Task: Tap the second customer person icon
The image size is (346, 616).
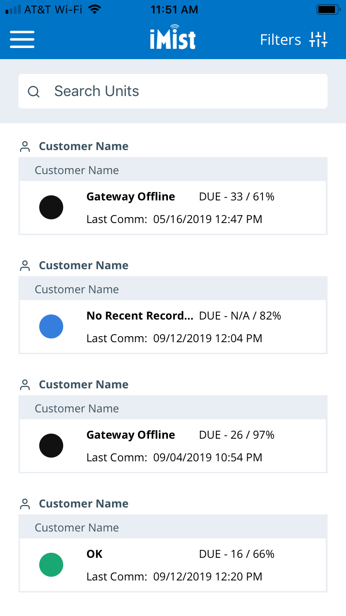Action: 25,266
